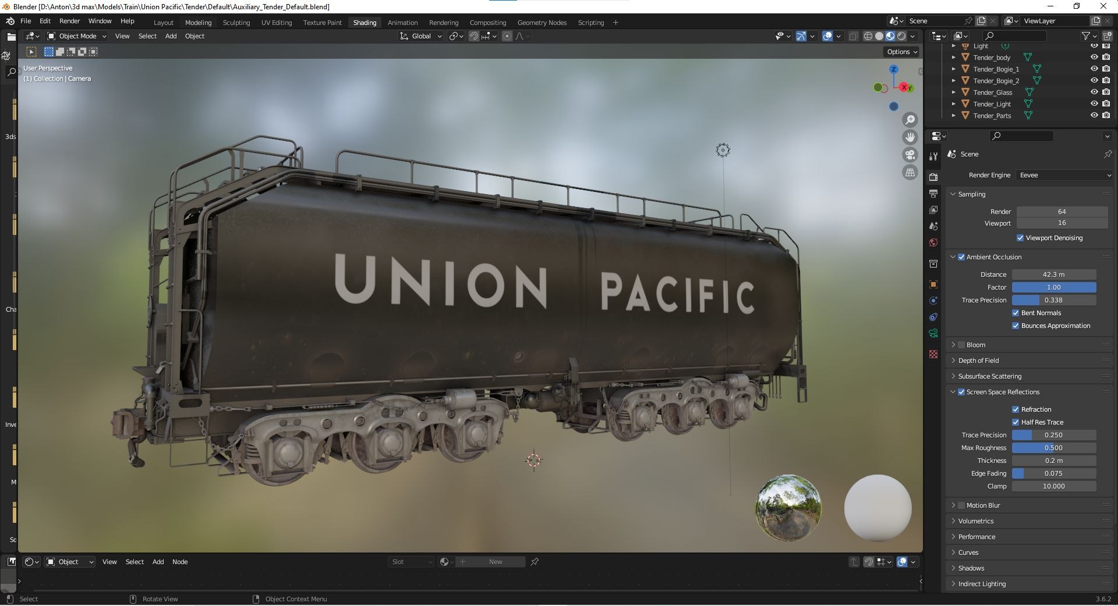Screen dimensions: 1118x606
Task: Open the World properties tab icon
Action: pyautogui.click(x=933, y=243)
